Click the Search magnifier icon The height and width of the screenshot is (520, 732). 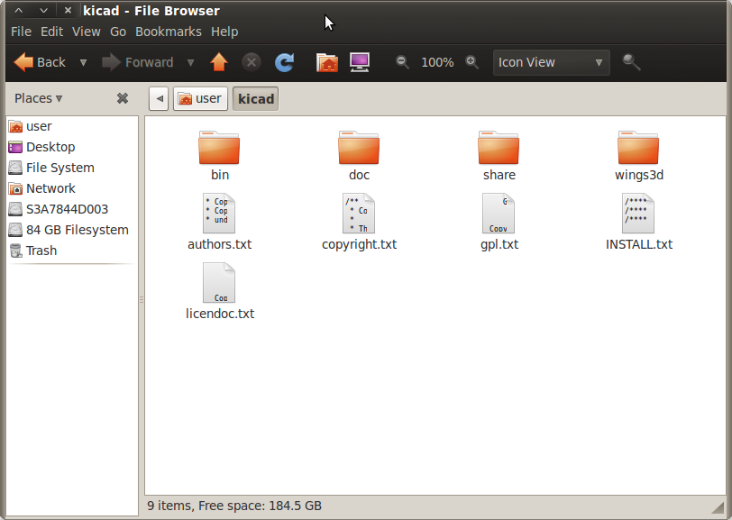[x=631, y=62]
